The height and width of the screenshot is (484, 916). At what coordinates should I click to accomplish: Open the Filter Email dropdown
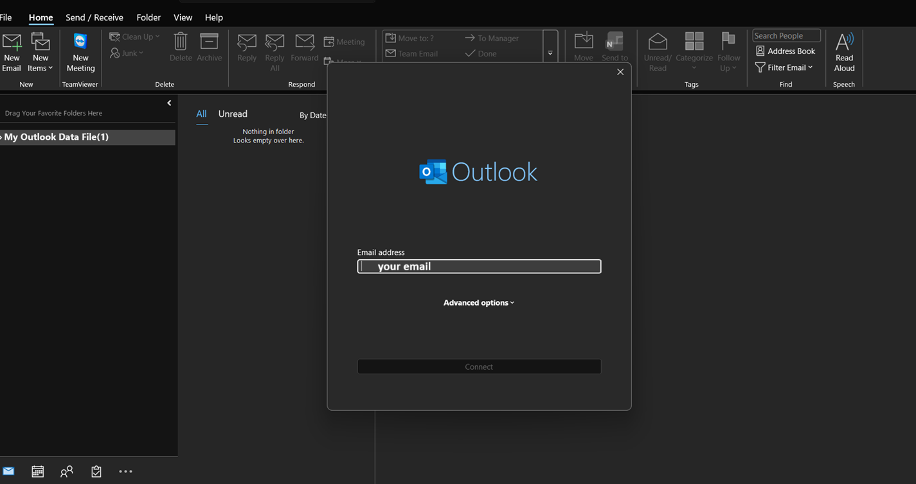click(x=784, y=67)
